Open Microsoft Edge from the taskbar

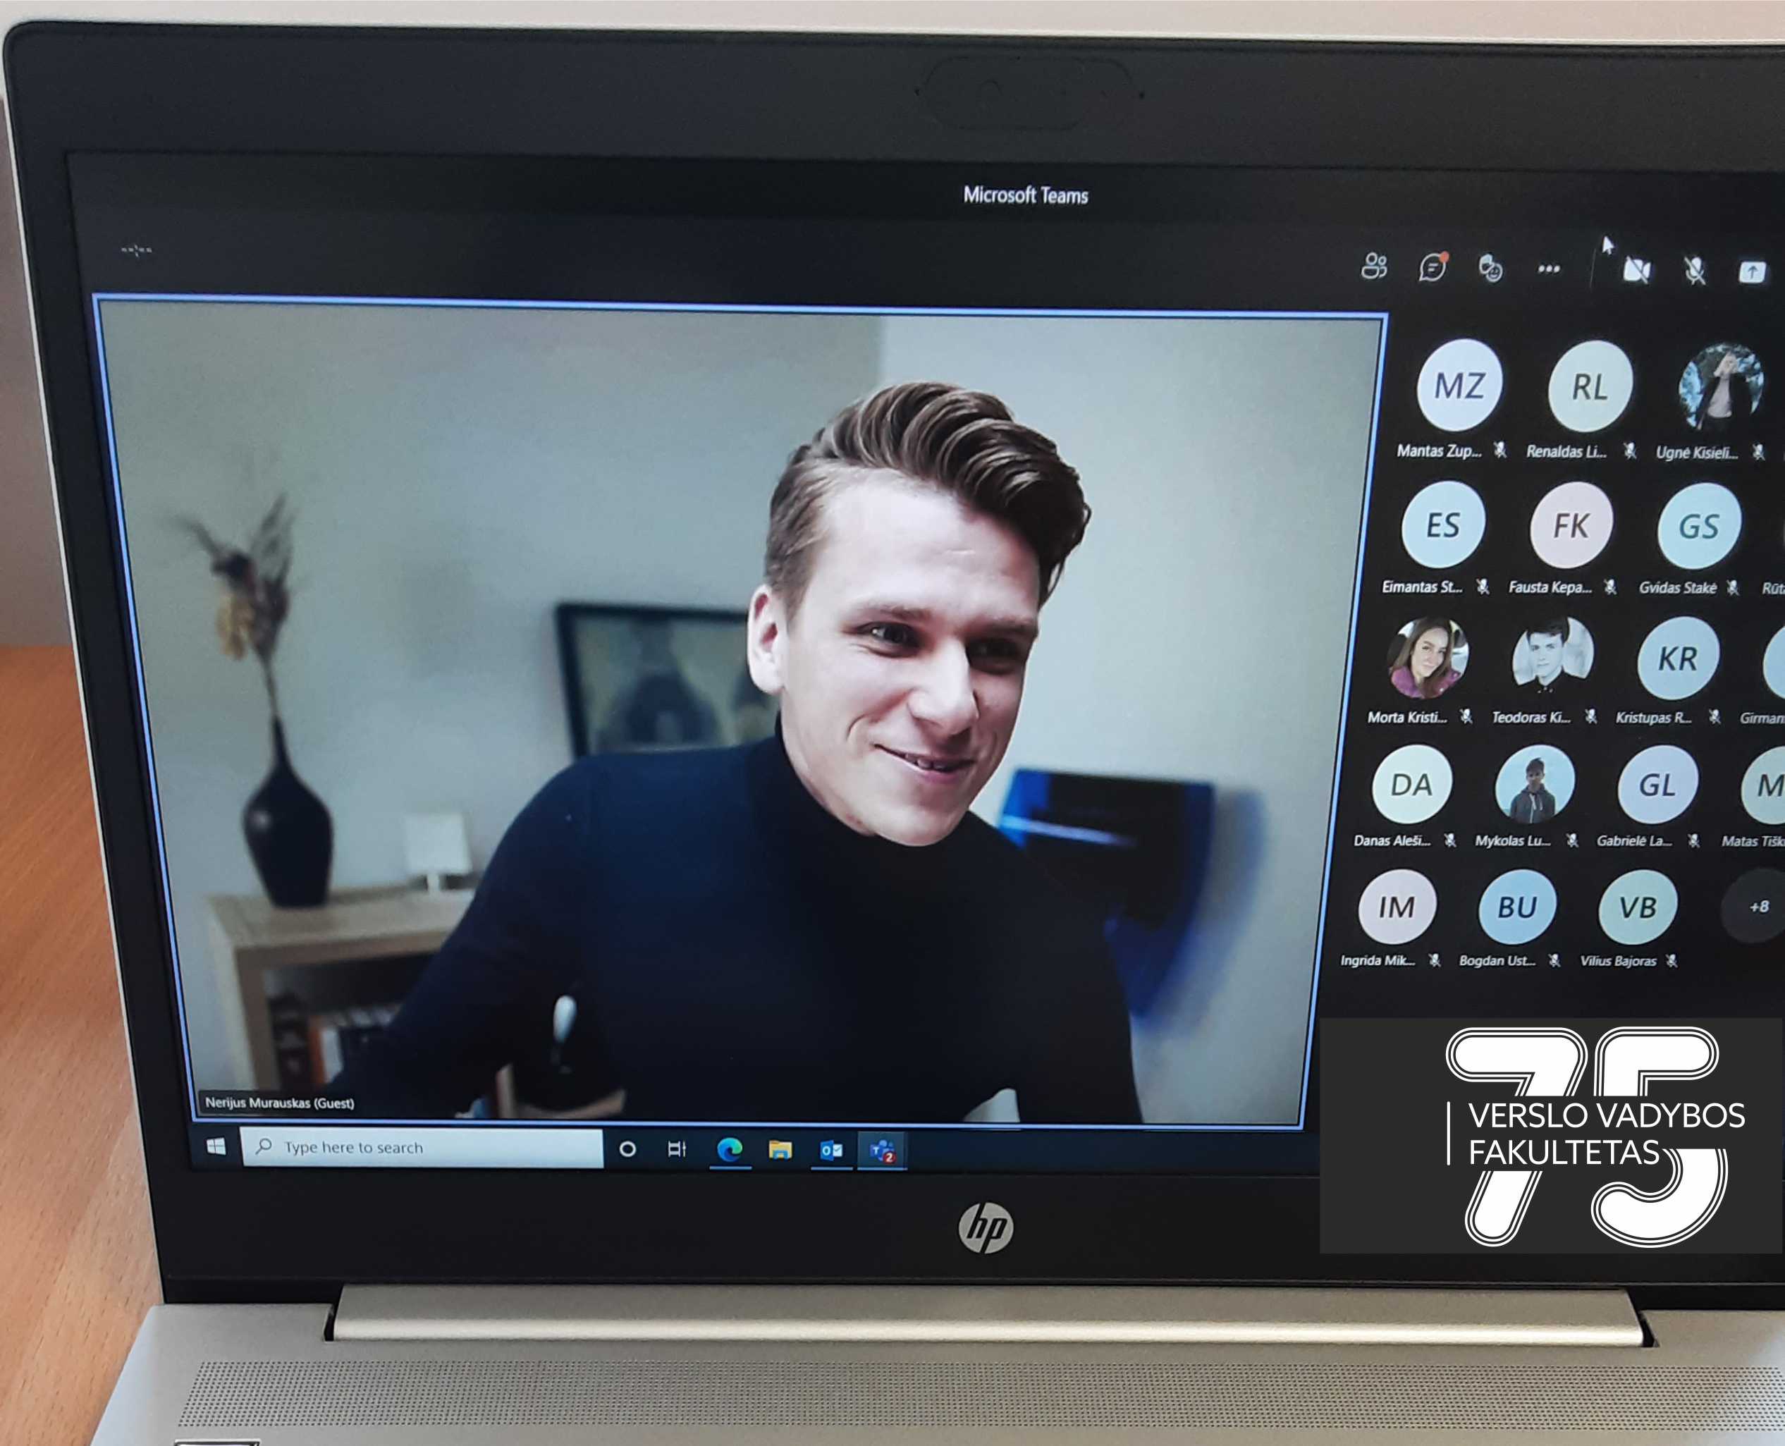tap(730, 1151)
